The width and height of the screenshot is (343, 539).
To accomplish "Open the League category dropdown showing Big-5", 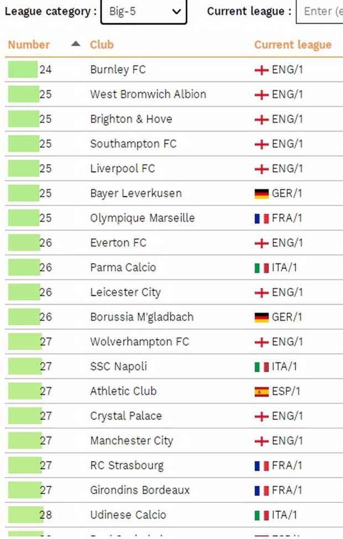I will pyautogui.click(x=143, y=11).
